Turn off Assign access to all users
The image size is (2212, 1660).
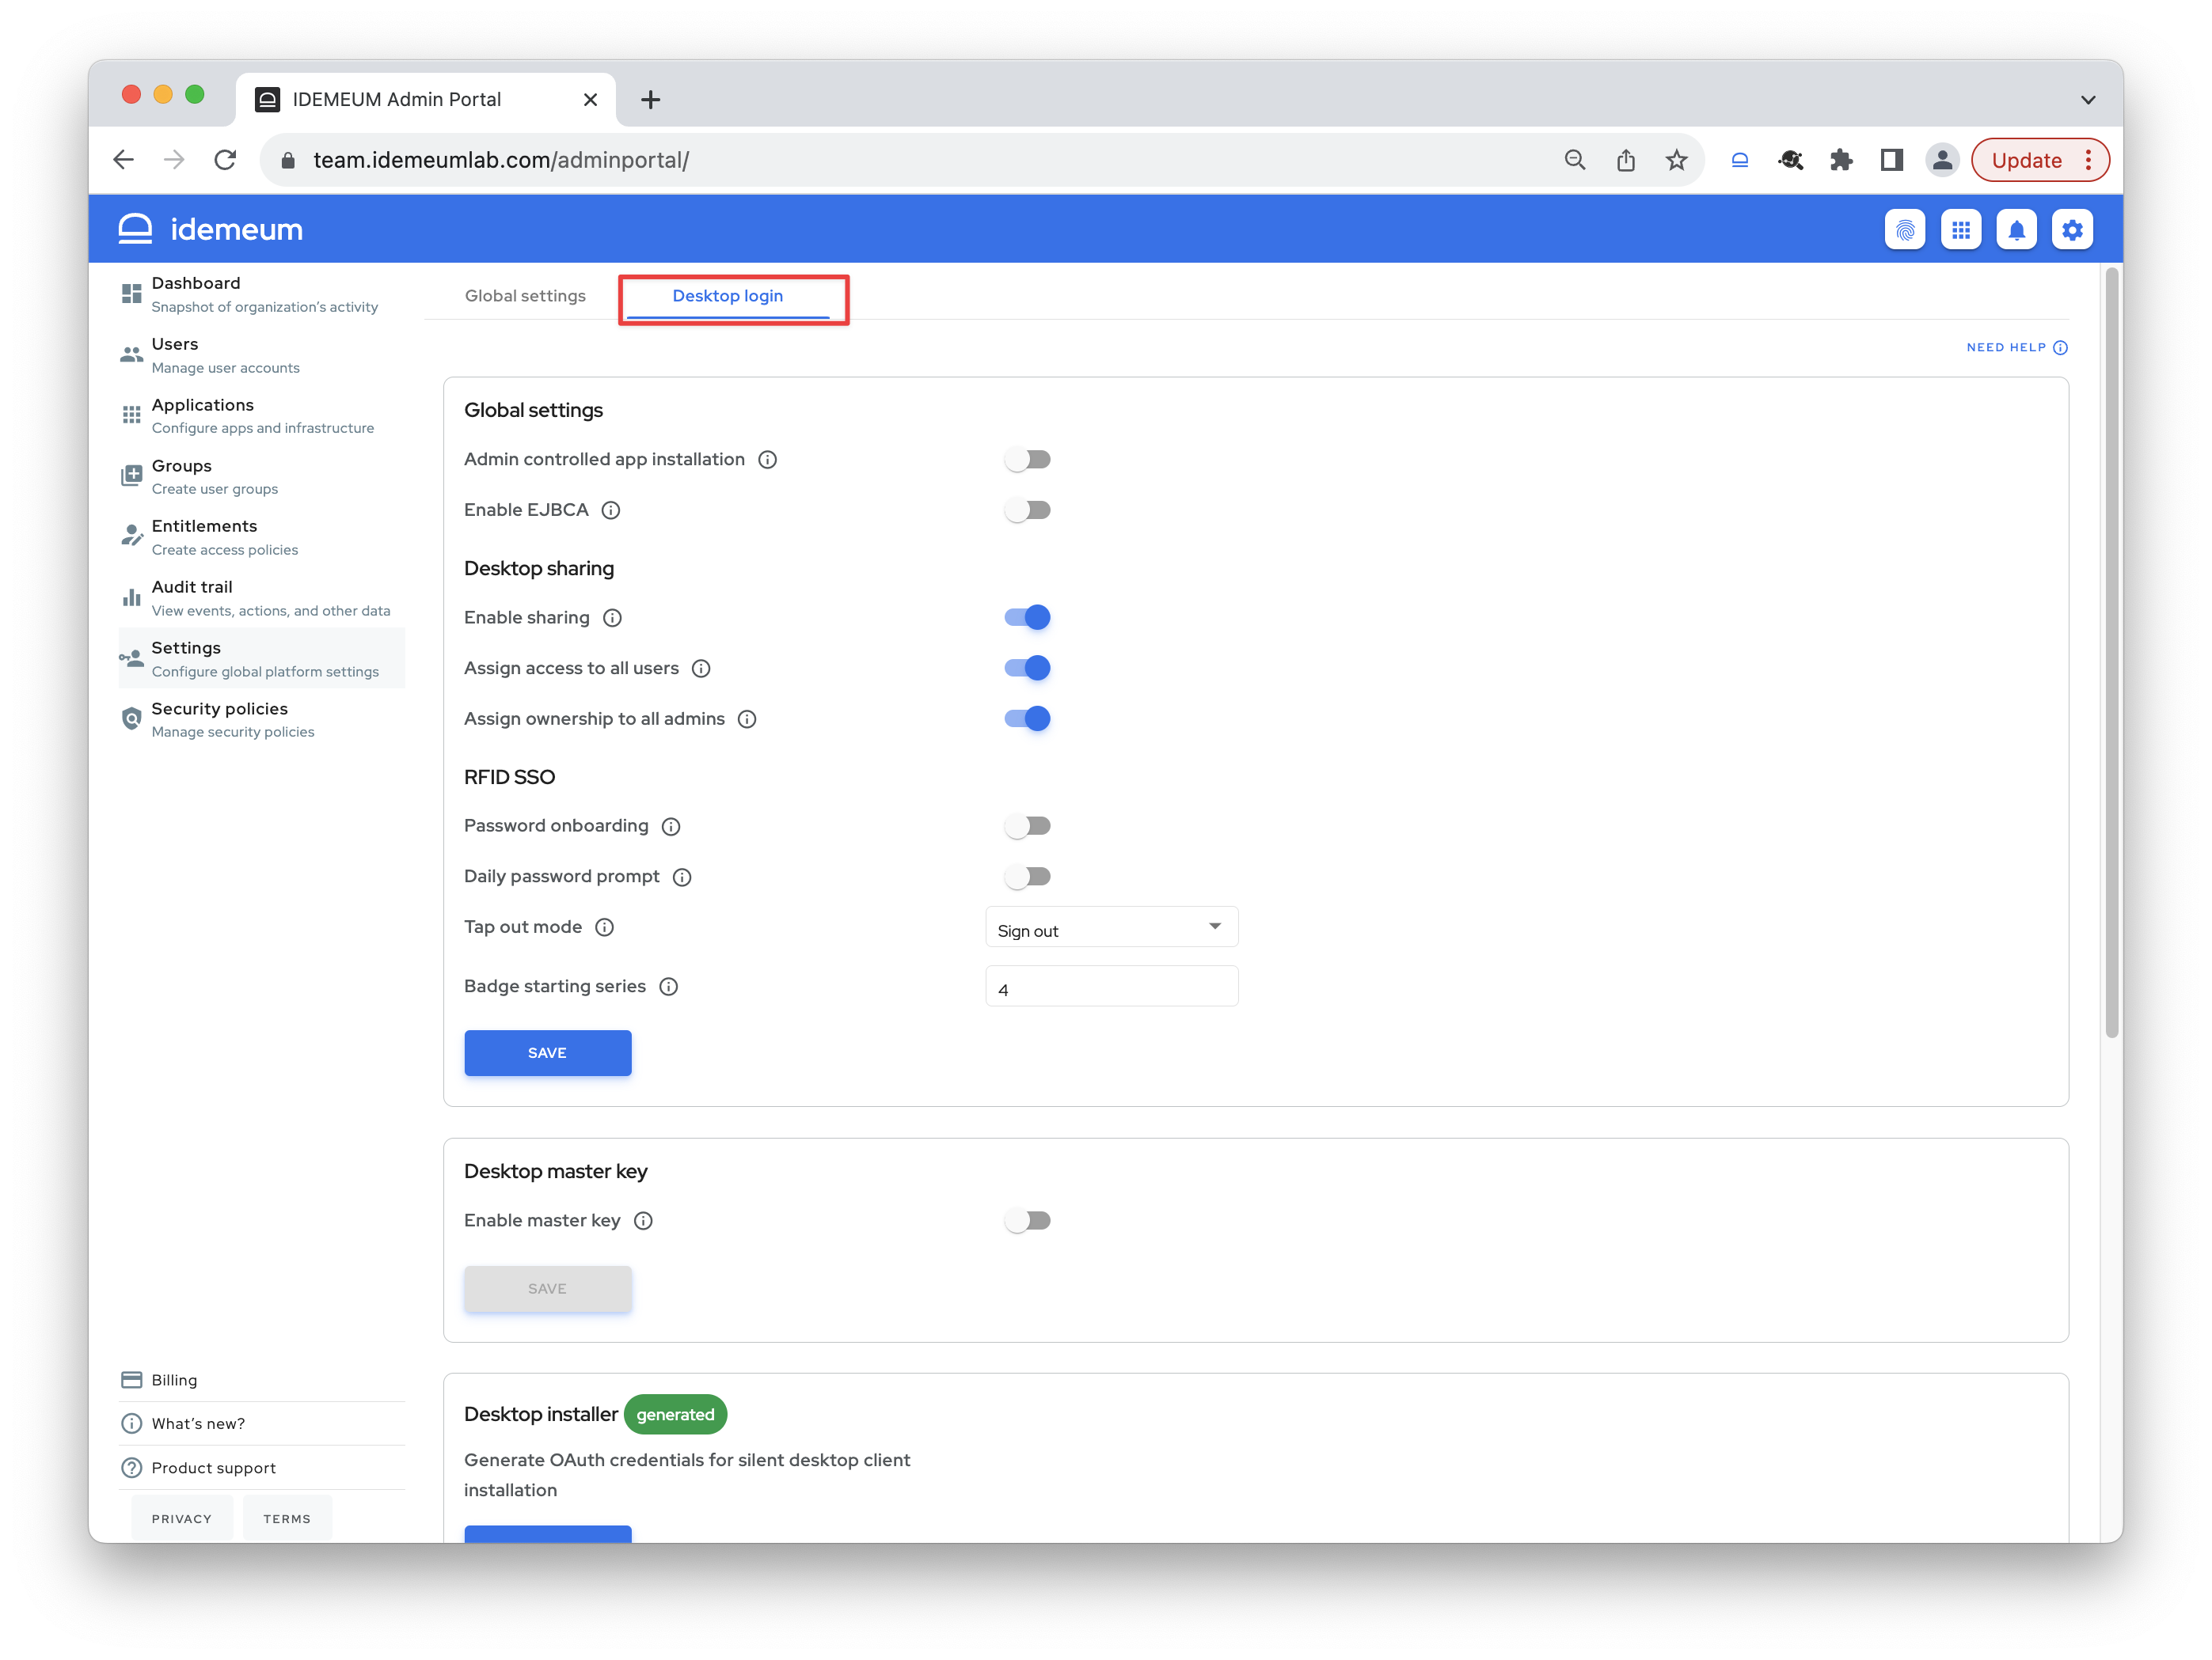pyautogui.click(x=1027, y=668)
